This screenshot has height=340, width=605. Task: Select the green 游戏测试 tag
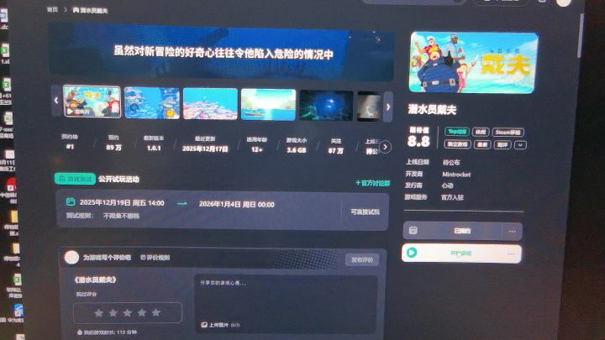pyautogui.click(x=75, y=179)
